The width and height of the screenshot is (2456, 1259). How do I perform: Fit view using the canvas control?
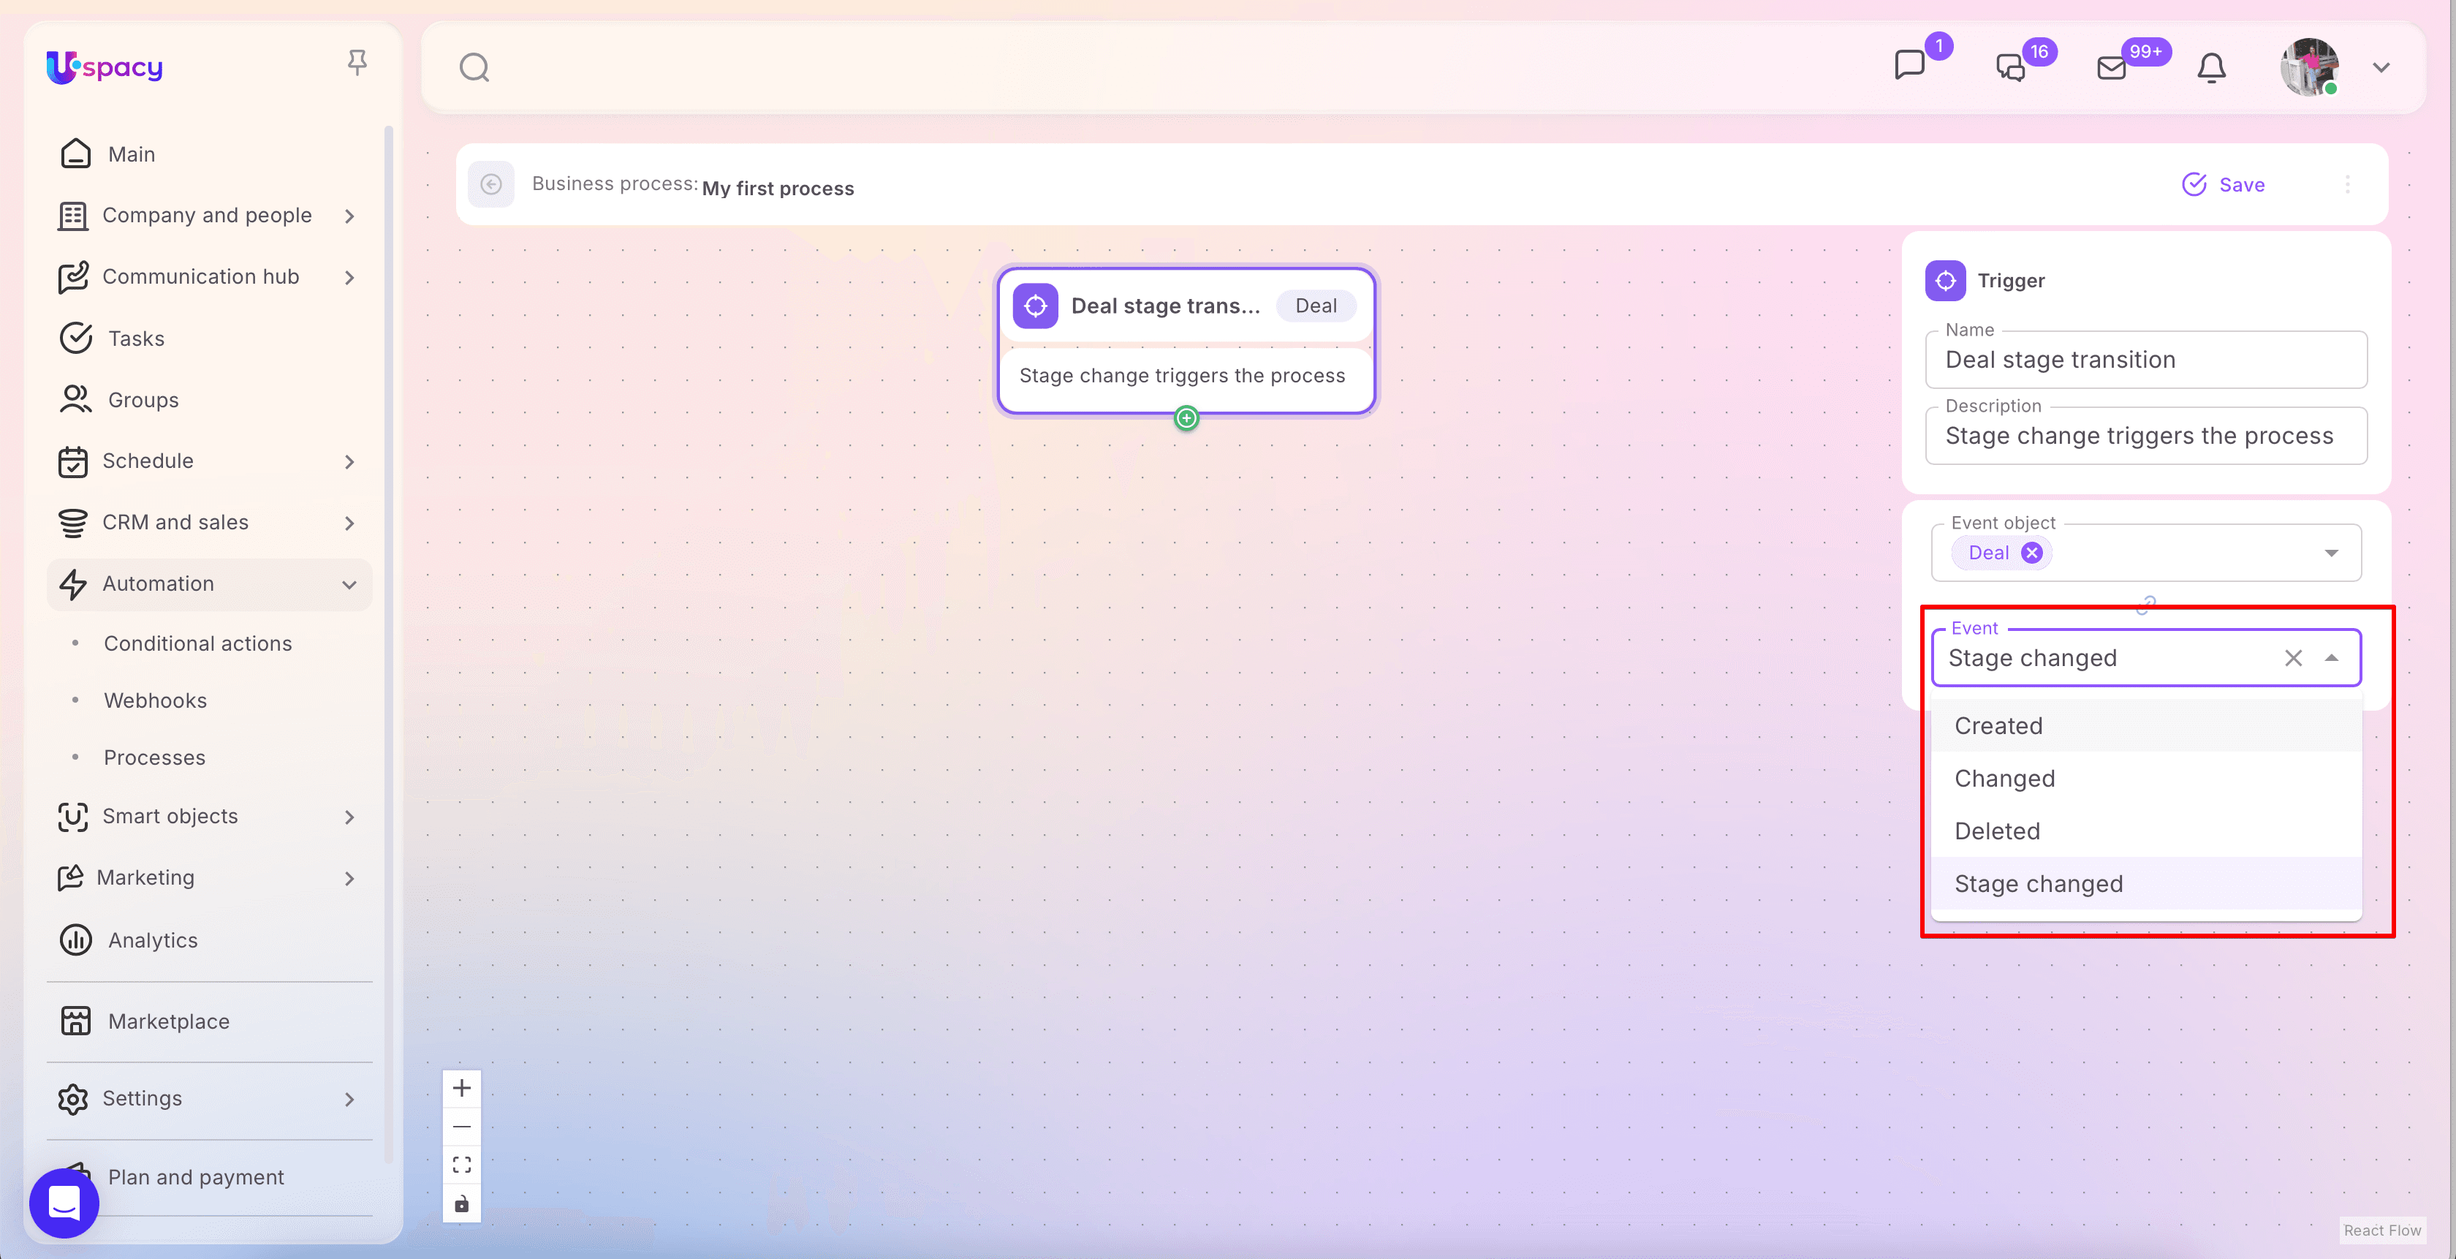461,1165
